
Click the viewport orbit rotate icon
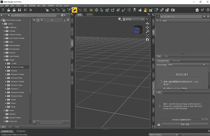(x=147, y=23)
